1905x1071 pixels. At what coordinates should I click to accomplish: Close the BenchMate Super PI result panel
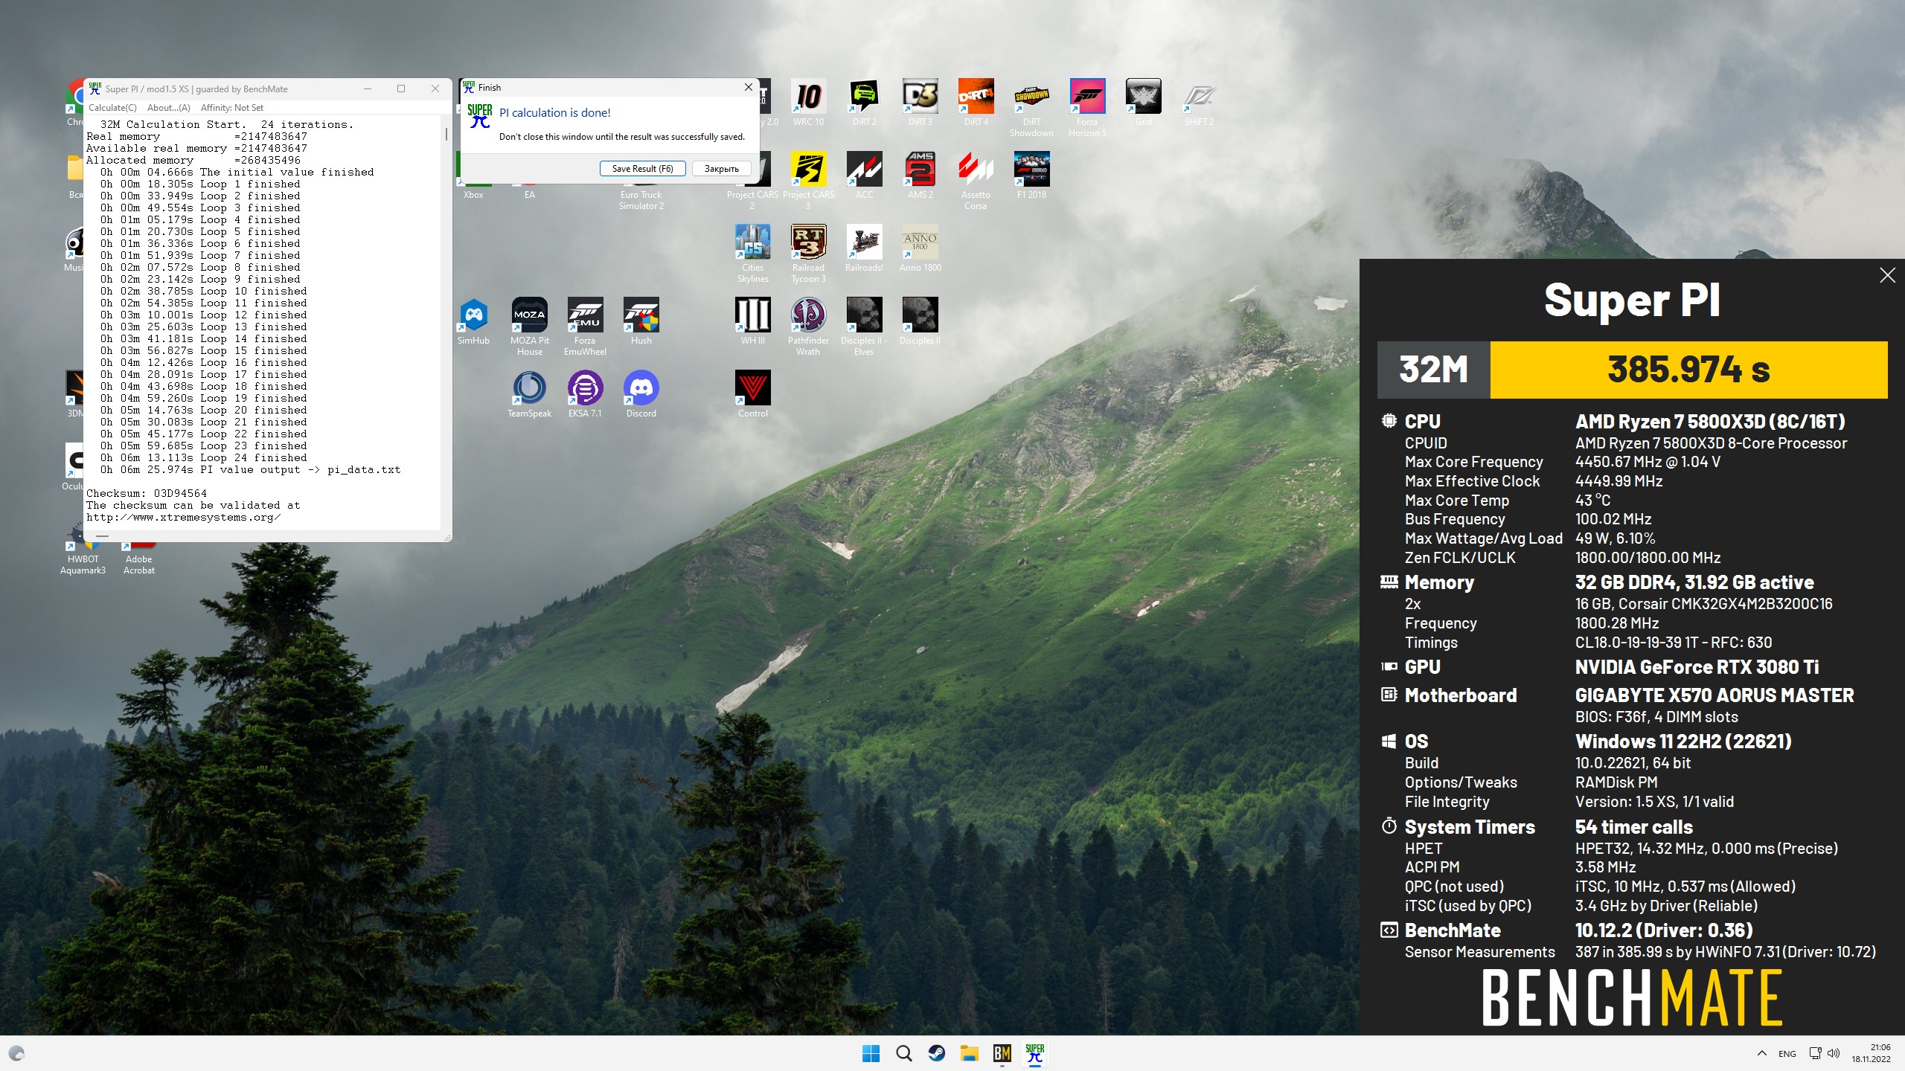[1887, 276]
